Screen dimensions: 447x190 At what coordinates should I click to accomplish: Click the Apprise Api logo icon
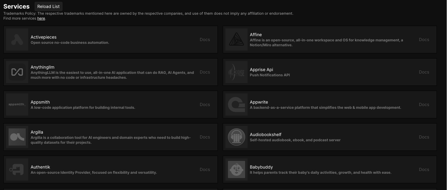pyautogui.click(x=236, y=72)
